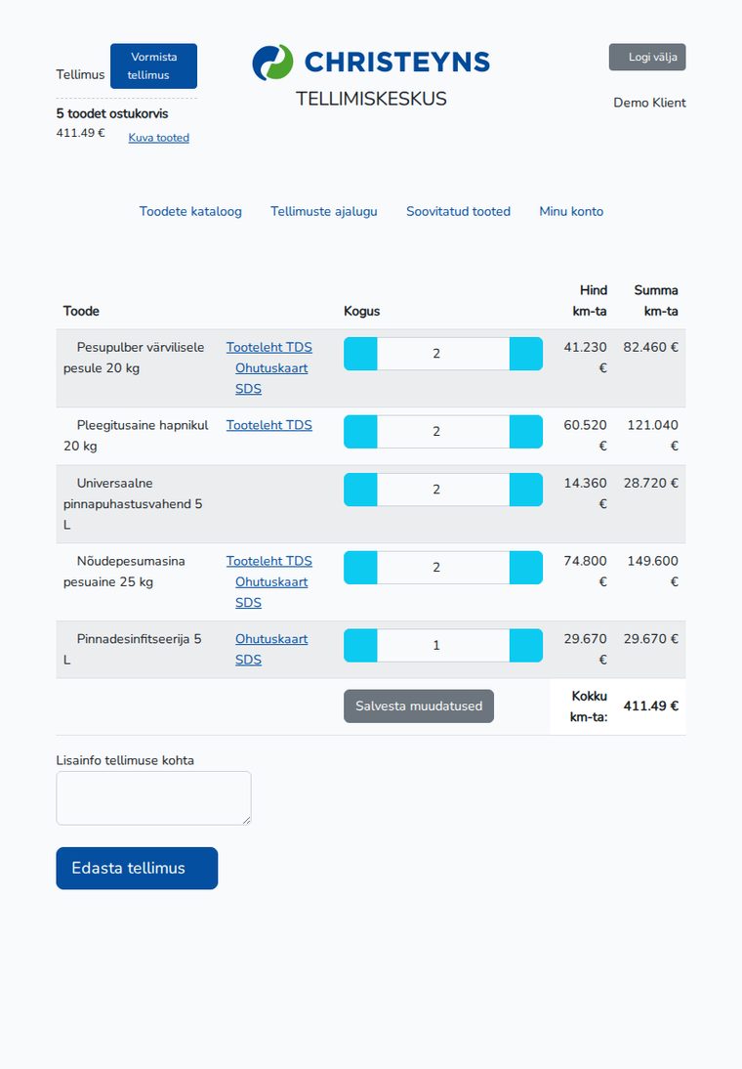This screenshot has height=1069, width=742.
Task: Click product name Pesupulber värvilisele pesule 20 kg
Action: coord(134,358)
